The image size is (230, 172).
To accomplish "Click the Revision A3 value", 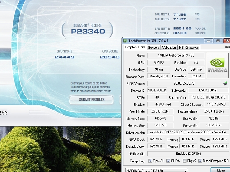I will click(x=196, y=62).
